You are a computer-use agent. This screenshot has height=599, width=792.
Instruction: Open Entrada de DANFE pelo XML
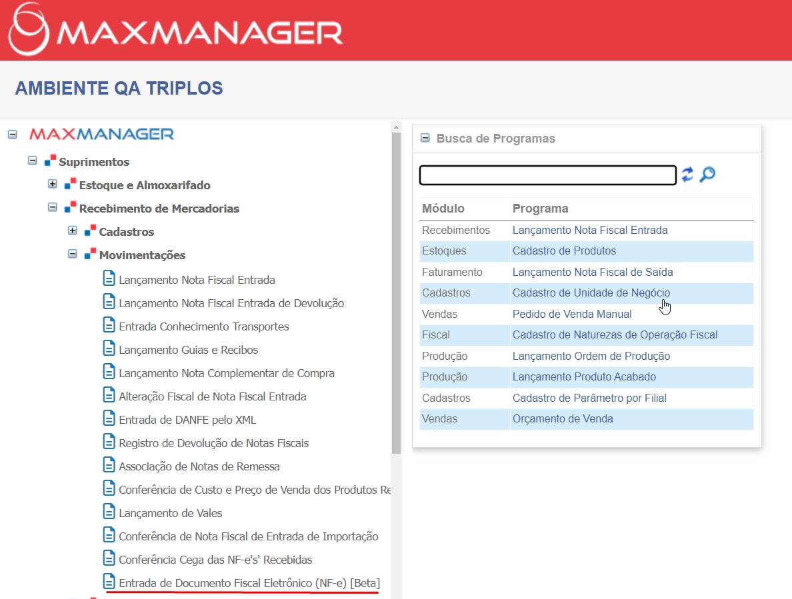187,420
